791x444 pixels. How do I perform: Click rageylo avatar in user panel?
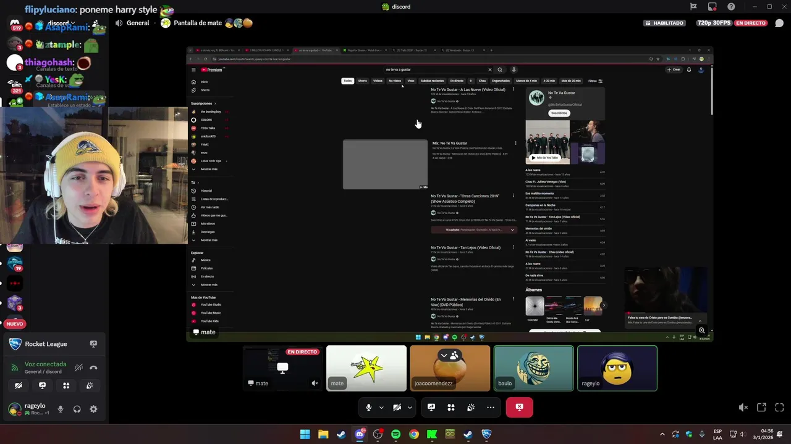[14, 409]
